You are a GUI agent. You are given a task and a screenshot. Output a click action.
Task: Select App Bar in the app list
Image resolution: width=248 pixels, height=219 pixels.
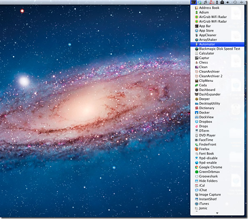pyautogui.click(x=217, y=26)
